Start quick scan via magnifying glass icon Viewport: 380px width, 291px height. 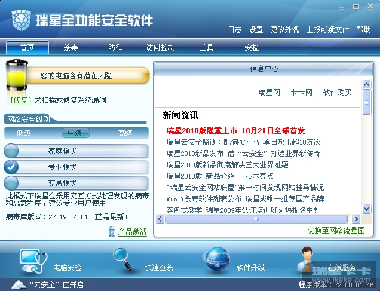(x=122, y=259)
